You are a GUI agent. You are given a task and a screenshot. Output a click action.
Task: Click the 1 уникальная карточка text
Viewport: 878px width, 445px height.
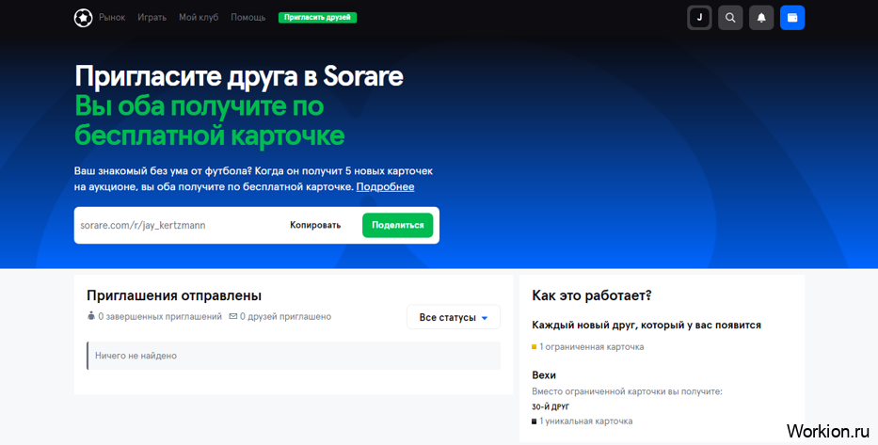tap(585, 421)
